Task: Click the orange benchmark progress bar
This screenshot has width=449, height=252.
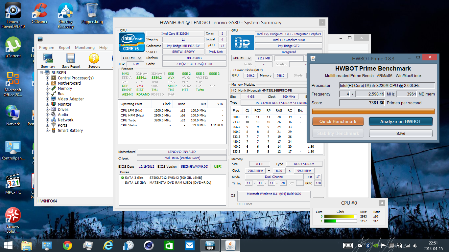Action: (x=373, y=112)
